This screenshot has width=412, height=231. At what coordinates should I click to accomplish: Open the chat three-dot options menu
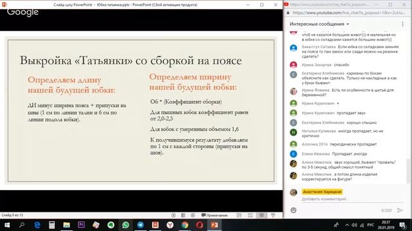402,24
